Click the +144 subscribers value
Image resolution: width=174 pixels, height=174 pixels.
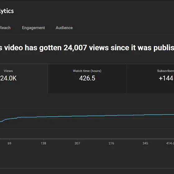[x=166, y=78]
